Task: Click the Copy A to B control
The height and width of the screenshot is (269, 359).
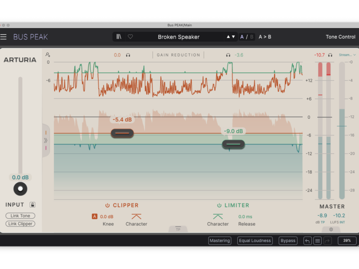Action: click(265, 37)
